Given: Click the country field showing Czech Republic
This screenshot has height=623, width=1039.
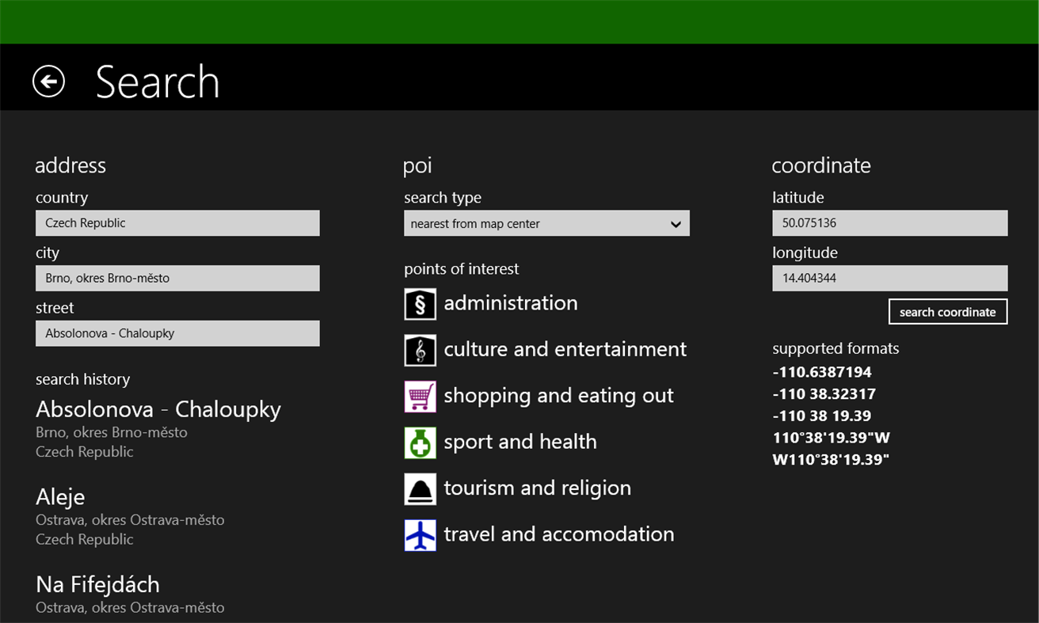Looking at the screenshot, I should coord(177,222).
